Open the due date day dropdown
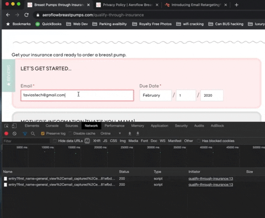Image resolution: width=265 pixels, height=218 pixels. (x=186, y=95)
